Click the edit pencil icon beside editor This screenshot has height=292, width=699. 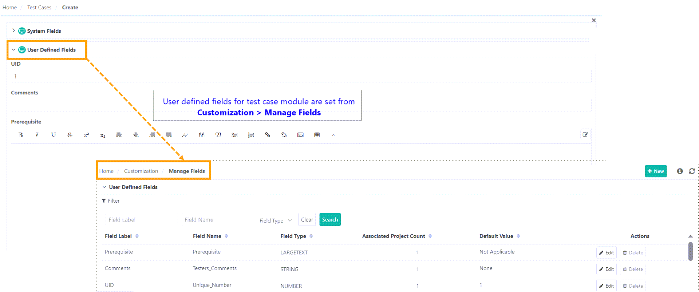pyautogui.click(x=585, y=134)
